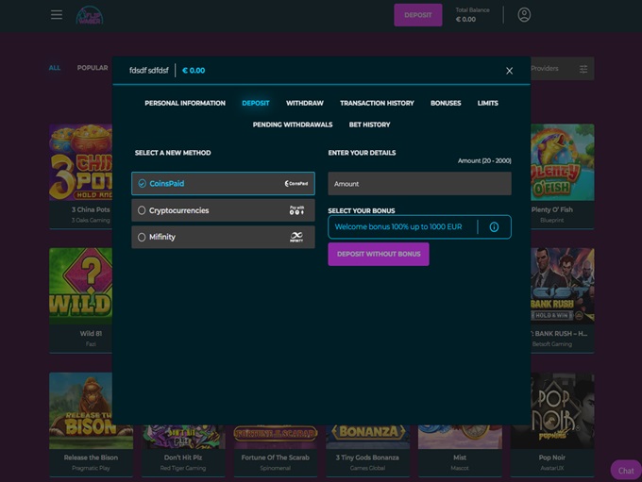
Task: Click the welcome bonus info icon
Action: (x=494, y=227)
